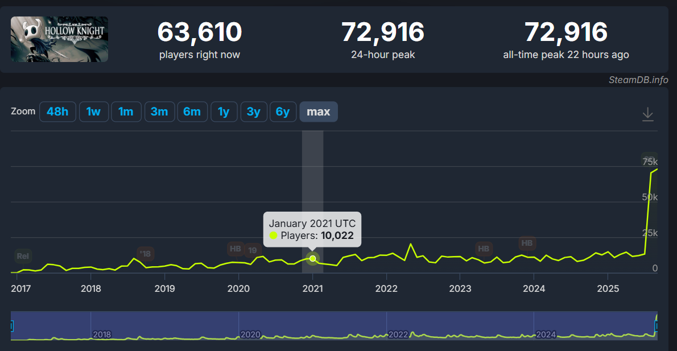Choose the 1m zoom range
Image resolution: width=677 pixels, height=351 pixels.
(126, 112)
